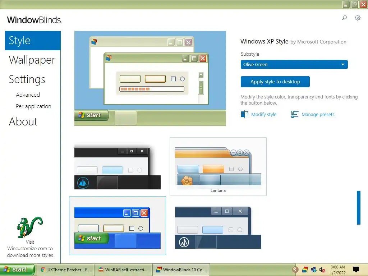
Task: Click the Modify style link
Action: (264, 115)
